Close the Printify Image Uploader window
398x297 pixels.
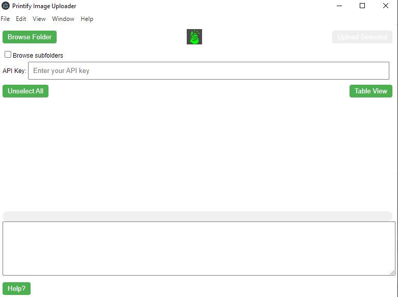[386, 6]
